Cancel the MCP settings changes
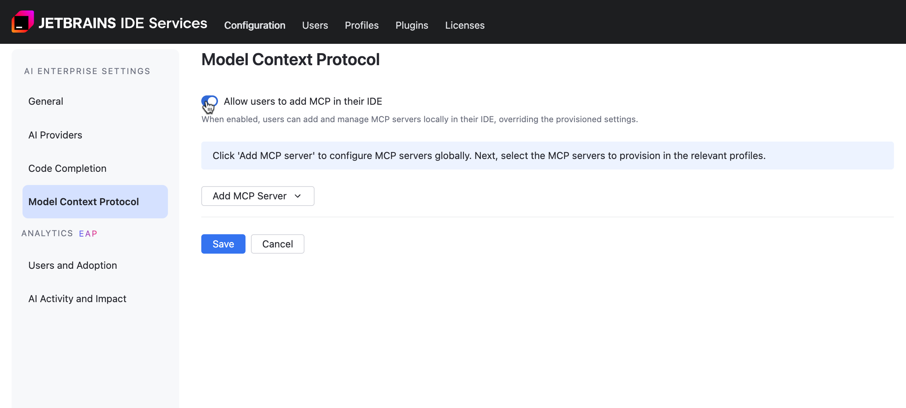 [x=277, y=244]
